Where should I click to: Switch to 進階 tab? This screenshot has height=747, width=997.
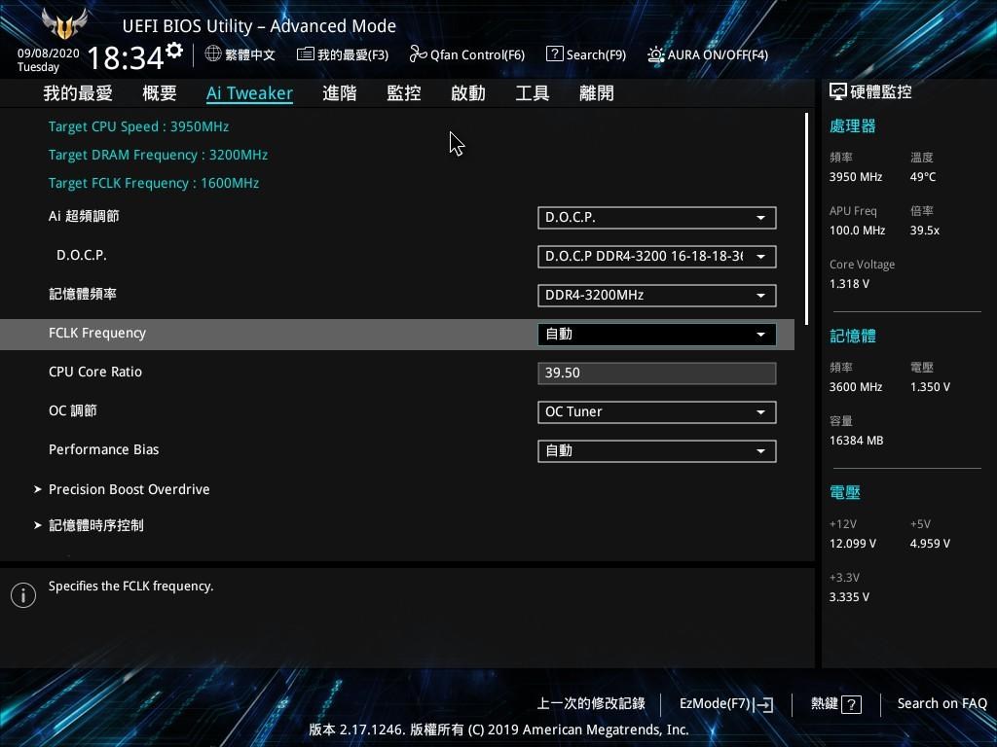coord(340,93)
